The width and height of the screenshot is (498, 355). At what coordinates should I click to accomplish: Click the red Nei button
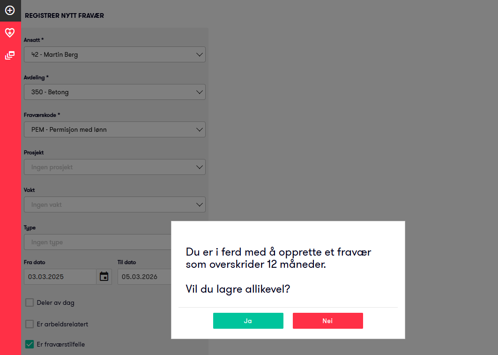point(328,321)
